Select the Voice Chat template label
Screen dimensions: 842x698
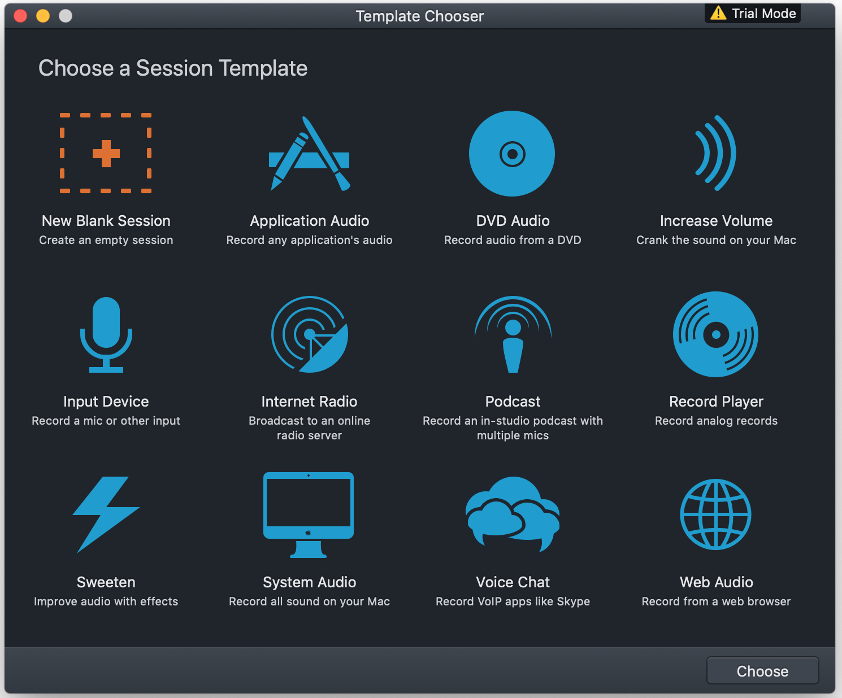(512, 582)
